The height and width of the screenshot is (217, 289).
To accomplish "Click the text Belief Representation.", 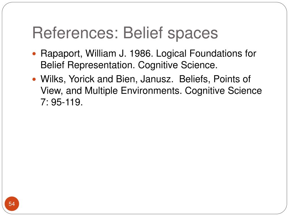I will pyautogui.click(x=88, y=65).
